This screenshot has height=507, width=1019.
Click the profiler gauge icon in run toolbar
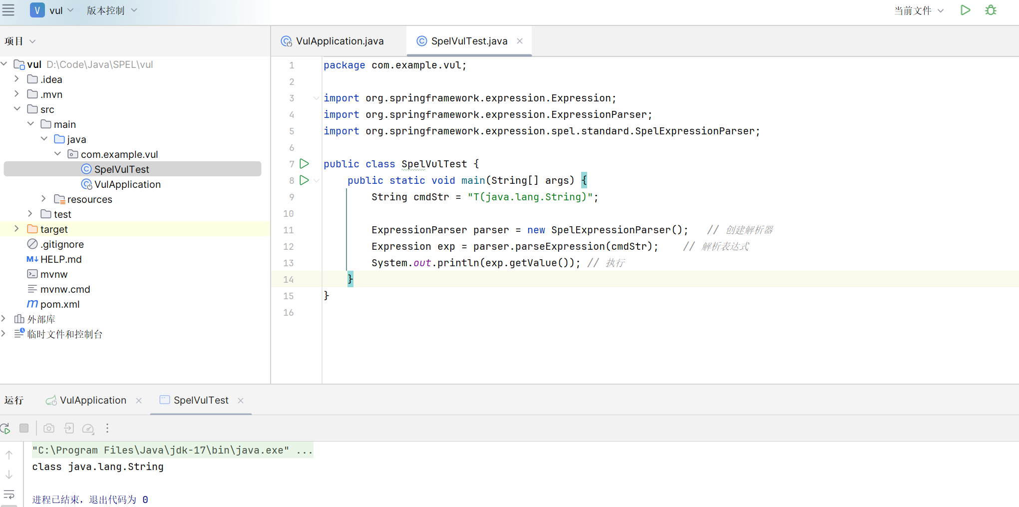coord(88,429)
